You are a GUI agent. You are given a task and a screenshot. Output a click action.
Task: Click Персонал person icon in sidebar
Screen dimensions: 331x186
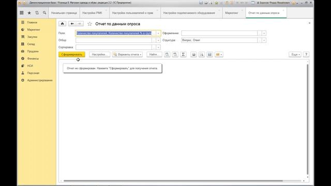pyautogui.click(x=23, y=73)
